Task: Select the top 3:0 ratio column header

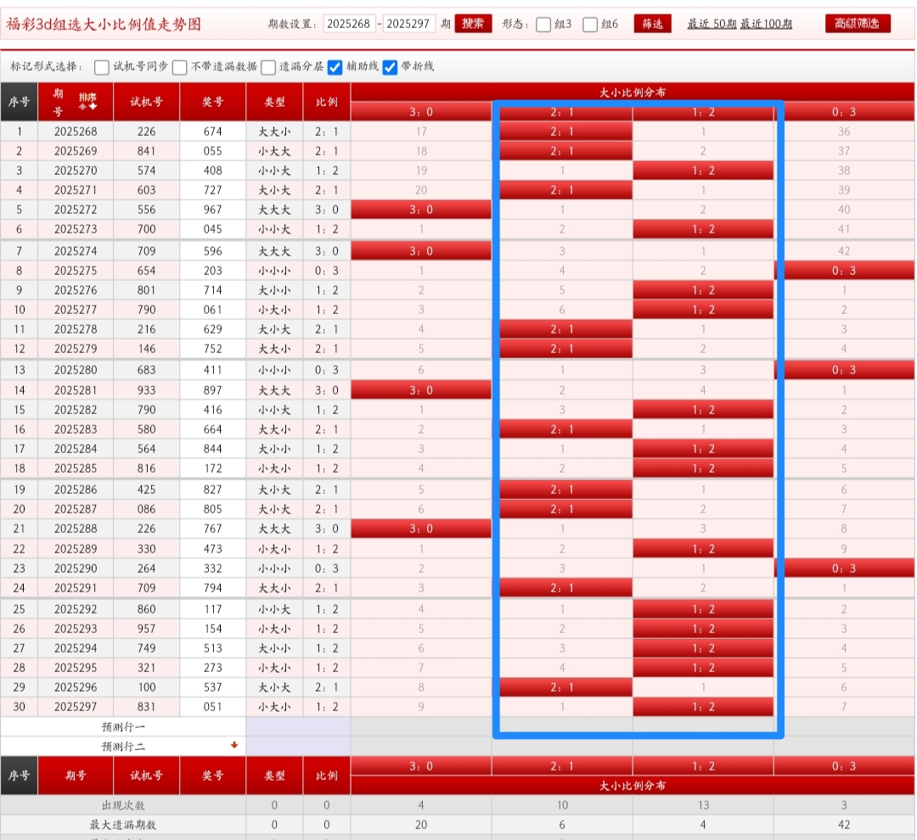Action: pyautogui.click(x=421, y=111)
